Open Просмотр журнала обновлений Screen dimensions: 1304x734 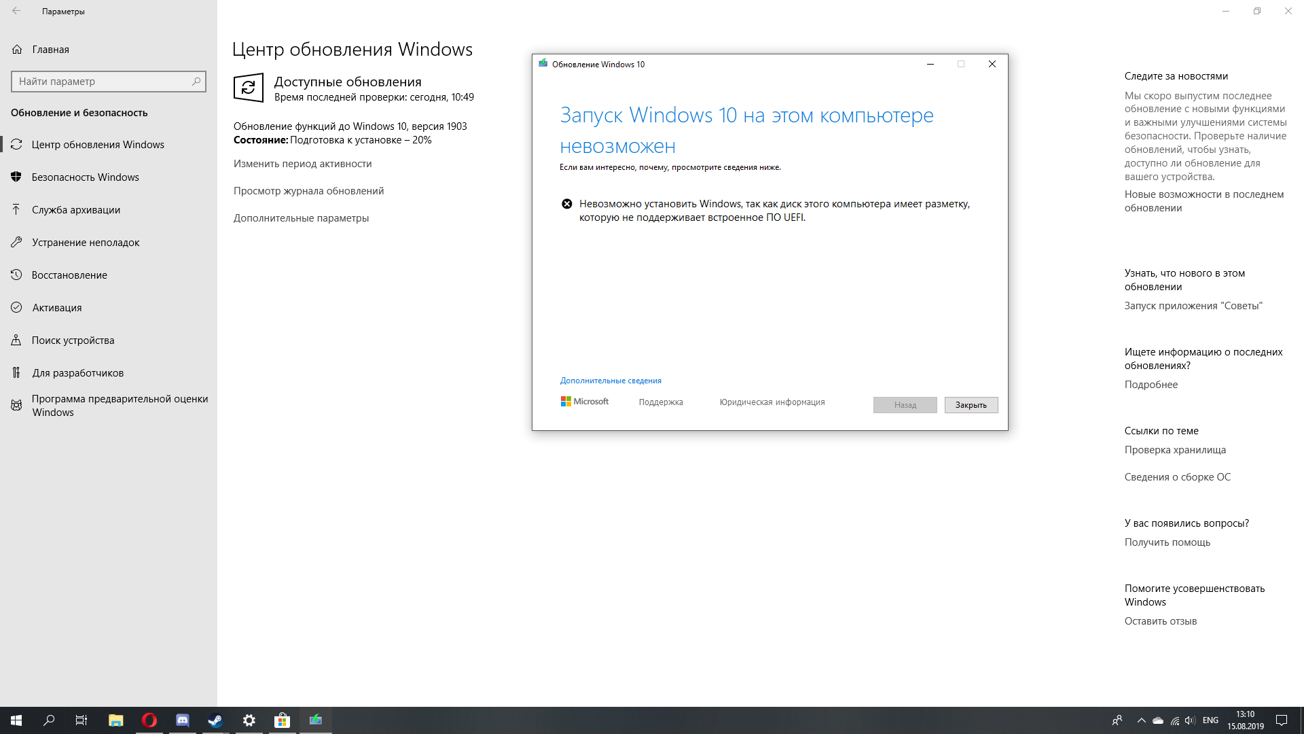coord(308,191)
